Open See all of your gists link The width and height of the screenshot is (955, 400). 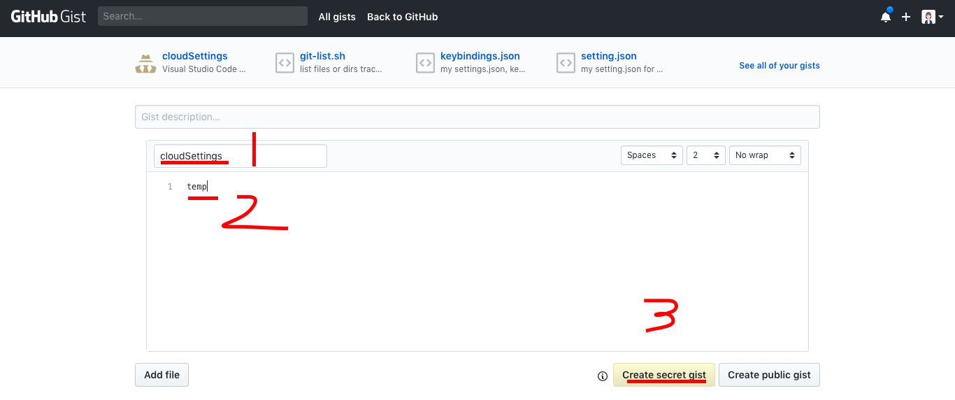click(779, 66)
